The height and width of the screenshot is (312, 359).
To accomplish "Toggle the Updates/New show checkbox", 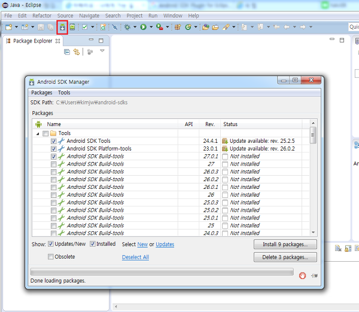I will tap(51, 244).
